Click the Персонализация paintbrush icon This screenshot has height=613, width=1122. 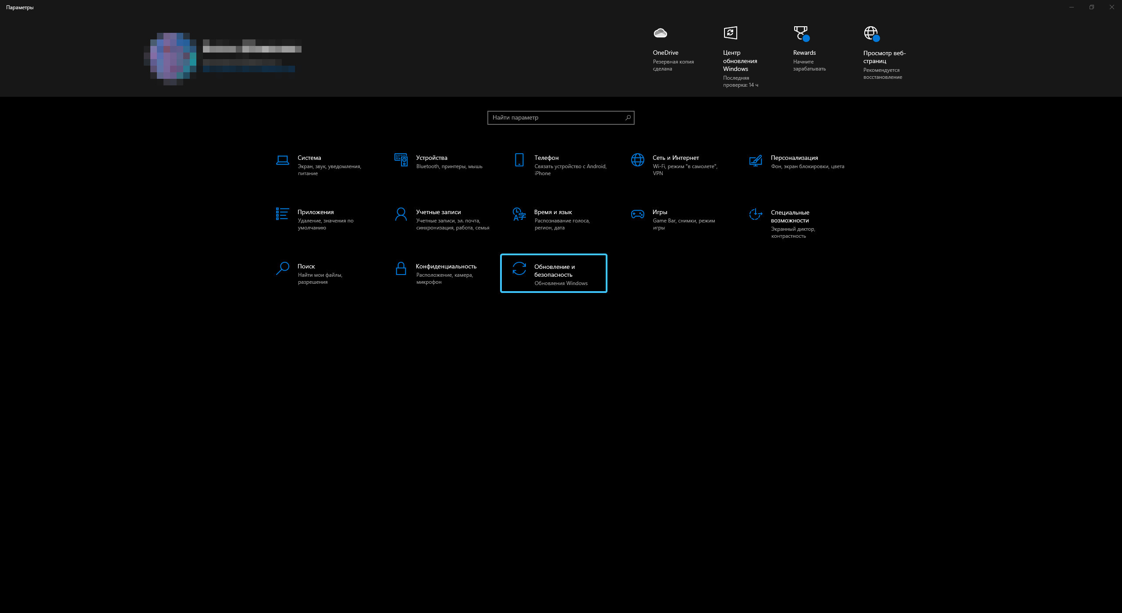(756, 161)
